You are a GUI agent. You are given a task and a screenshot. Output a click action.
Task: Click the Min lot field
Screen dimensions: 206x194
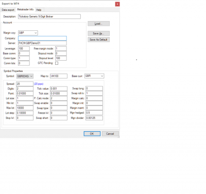tap(25, 103)
